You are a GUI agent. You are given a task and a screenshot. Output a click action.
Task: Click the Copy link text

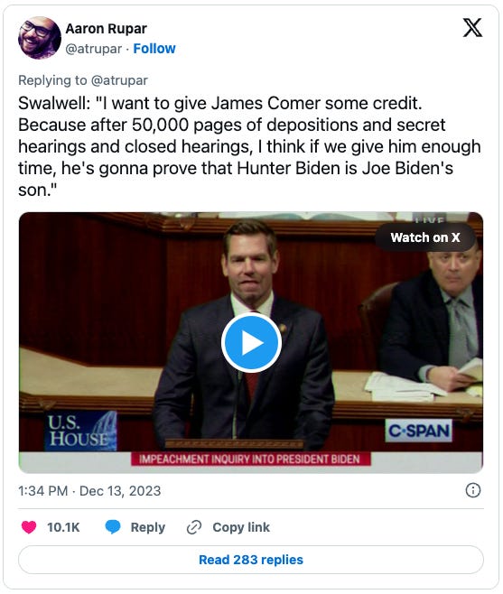click(241, 527)
